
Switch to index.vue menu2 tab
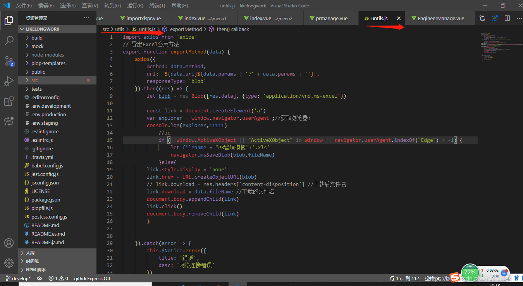[271, 18]
